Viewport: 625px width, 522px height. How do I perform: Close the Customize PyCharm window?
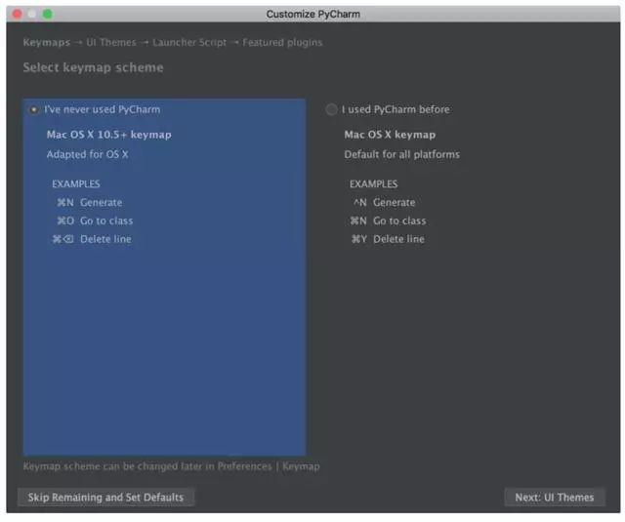(x=18, y=14)
